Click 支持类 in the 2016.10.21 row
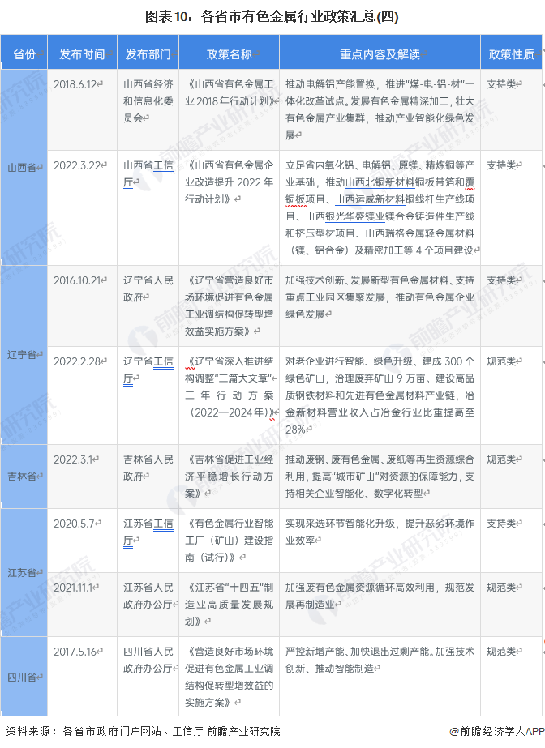This screenshot has width=545, height=748. pos(501,280)
